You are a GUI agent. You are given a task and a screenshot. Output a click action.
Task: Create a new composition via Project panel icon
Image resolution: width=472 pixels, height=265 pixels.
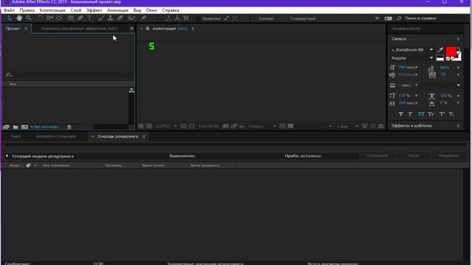pos(24,127)
